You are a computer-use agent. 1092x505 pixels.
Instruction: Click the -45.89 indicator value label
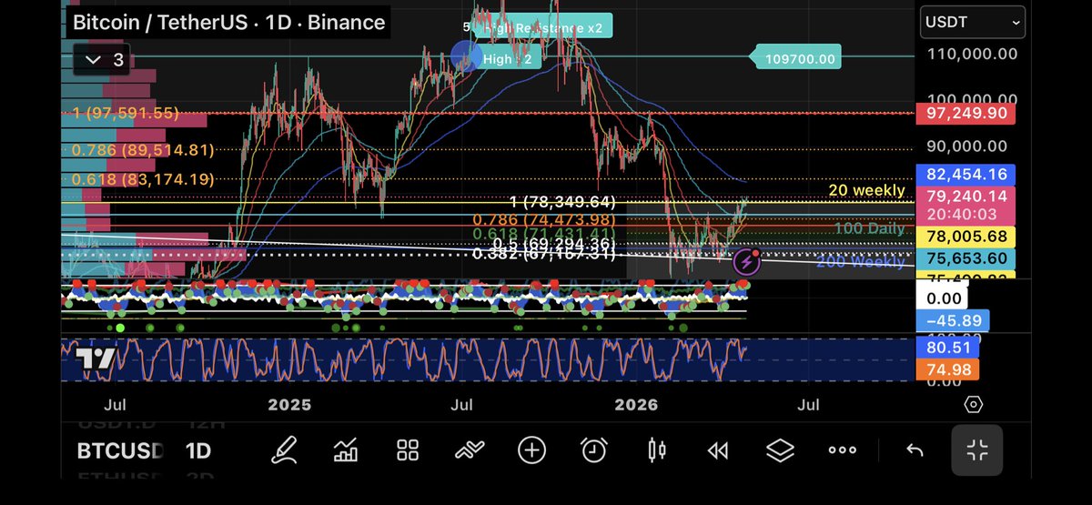point(952,320)
